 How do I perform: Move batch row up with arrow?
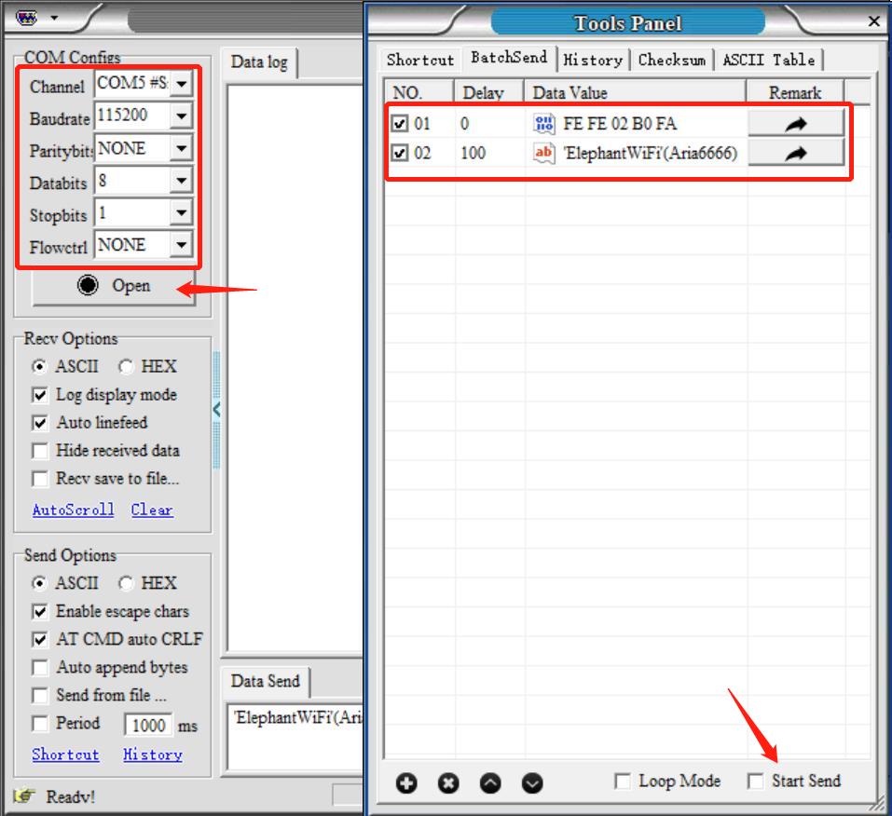pyautogui.click(x=490, y=783)
